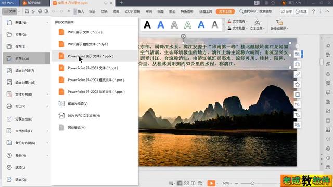The height and width of the screenshot is (187, 333).
Task: Choose PowerPoint 97-2003 文件 (*.ppt) format
Action: (x=95, y=68)
